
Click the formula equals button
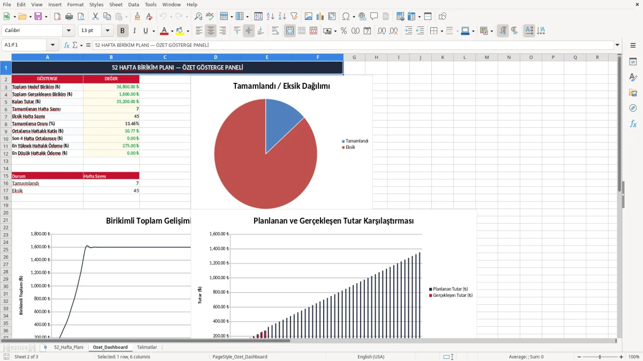pos(87,45)
